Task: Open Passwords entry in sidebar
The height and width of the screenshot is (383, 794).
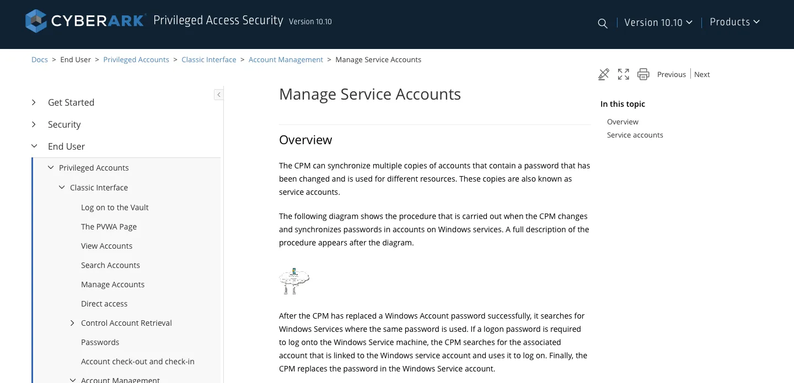Action: click(x=100, y=342)
